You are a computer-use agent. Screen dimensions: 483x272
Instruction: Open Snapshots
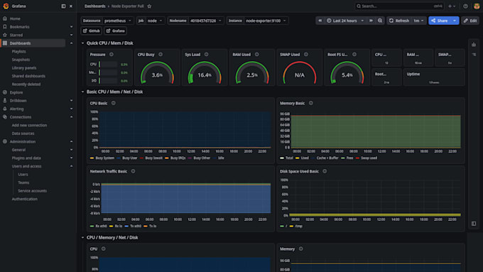(x=21, y=60)
